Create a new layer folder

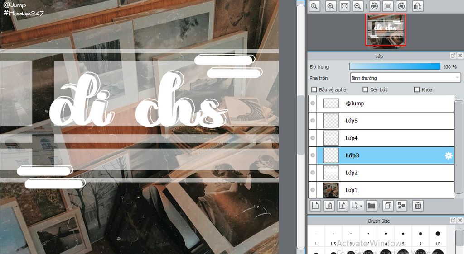[x=371, y=205]
